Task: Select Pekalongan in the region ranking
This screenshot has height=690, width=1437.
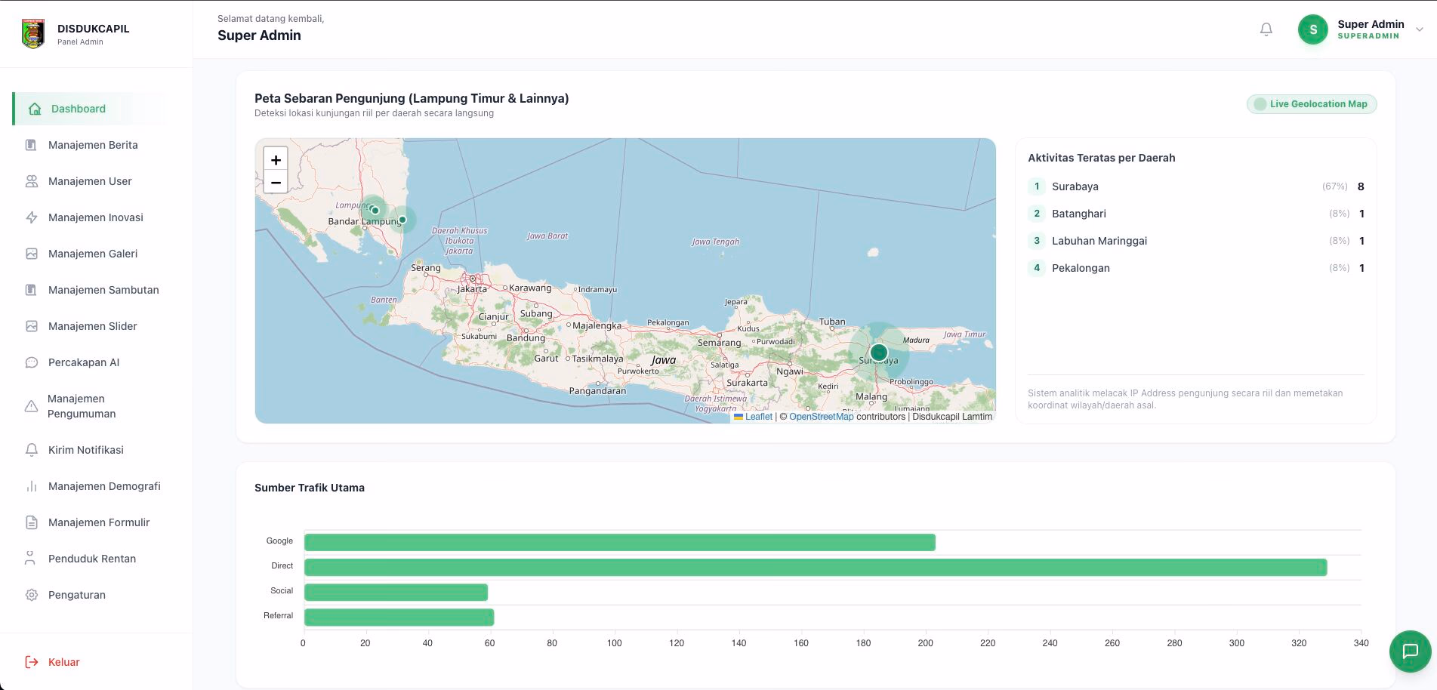Action: point(1196,268)
